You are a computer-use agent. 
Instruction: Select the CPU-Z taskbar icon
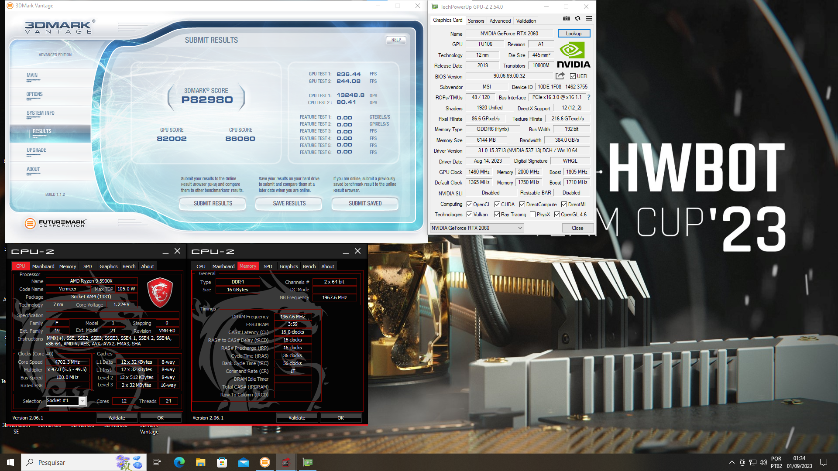point(286,462)
